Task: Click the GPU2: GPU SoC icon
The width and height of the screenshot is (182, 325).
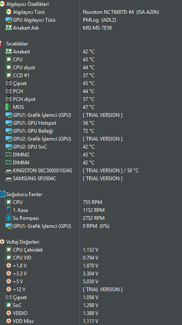Action: click(8, 147)
